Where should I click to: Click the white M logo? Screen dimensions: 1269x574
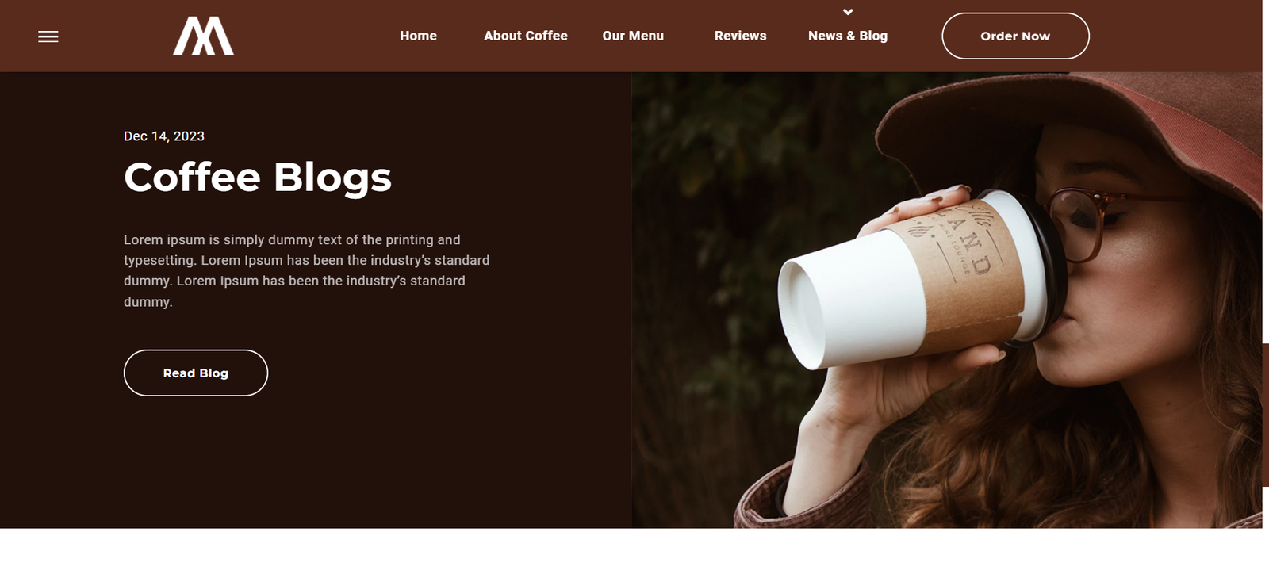pos(203,36)
